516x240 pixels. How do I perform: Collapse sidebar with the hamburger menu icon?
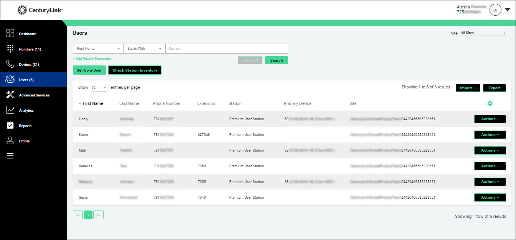tap(10, 156)
